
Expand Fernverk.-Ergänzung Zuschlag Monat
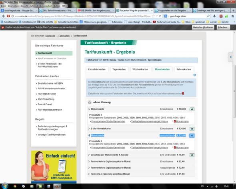[89, 174]
